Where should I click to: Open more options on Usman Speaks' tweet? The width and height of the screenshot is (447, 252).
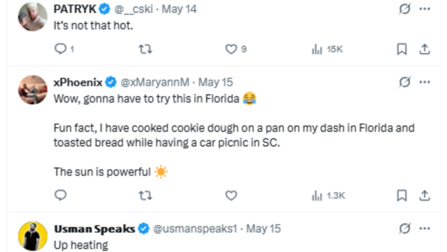pos(425,228)
